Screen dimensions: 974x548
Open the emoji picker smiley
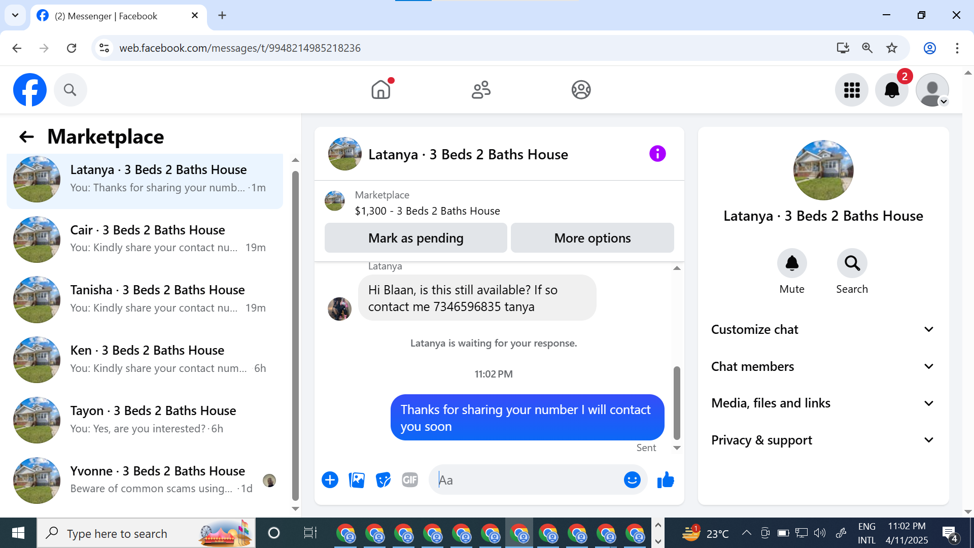click(x=632, y=479)
